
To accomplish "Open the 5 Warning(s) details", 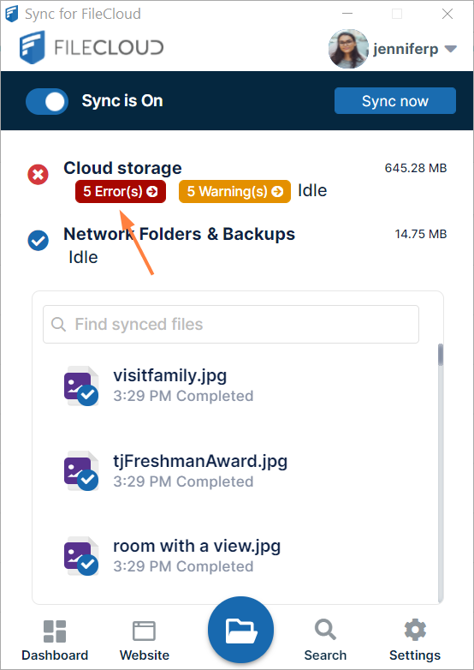I will click(x=234, y=191).
